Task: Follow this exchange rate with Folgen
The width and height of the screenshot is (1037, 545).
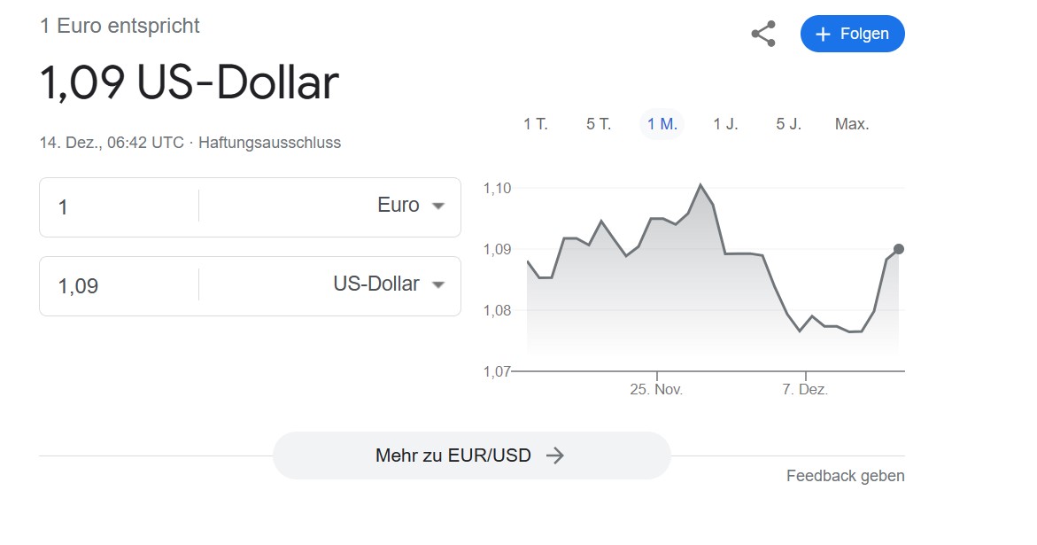Action: pyautogui.click(x=853, y=34)
